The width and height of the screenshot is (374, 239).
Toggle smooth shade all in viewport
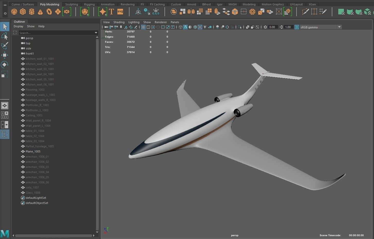pos(185,27)
